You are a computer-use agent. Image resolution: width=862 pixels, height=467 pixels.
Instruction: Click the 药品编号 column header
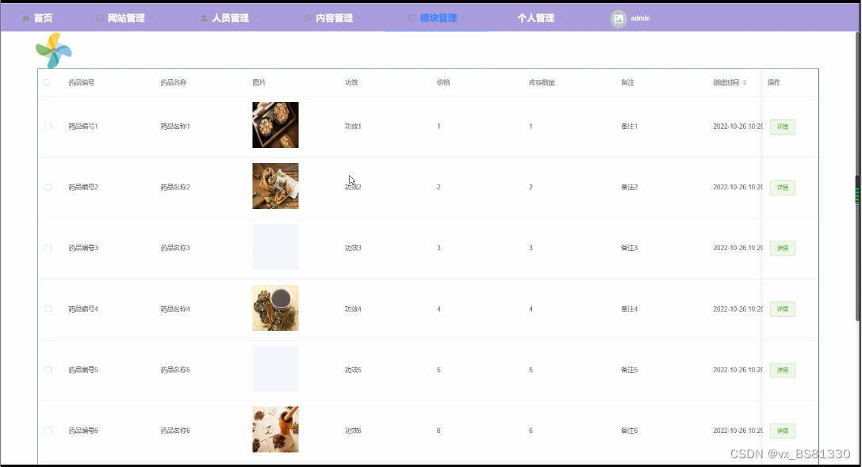pos(82,82)
